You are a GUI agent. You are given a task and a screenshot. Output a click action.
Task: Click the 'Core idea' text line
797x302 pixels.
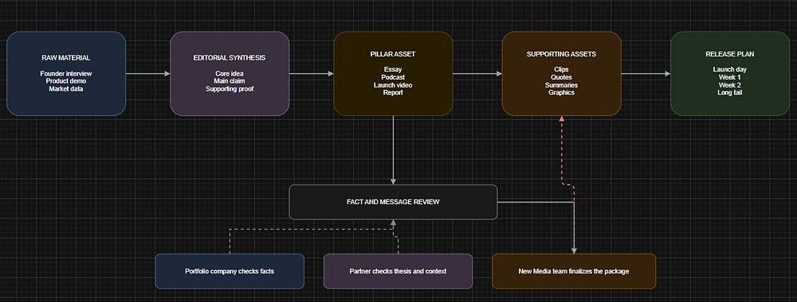tap(230, 73)
